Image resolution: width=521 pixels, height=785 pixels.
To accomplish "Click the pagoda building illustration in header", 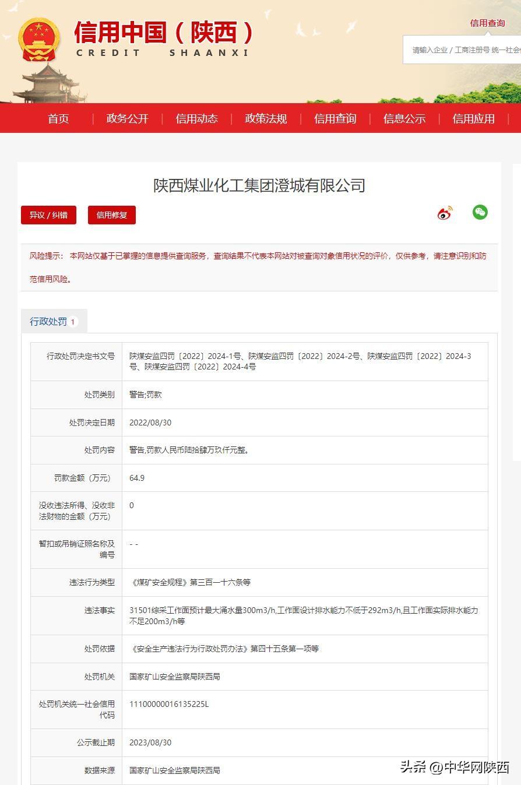I will (48, 85).
